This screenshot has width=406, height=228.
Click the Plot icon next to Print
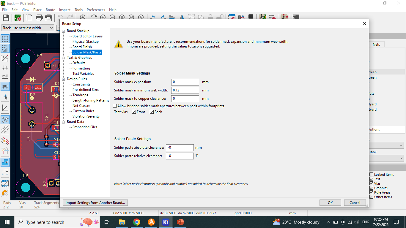tap(48, 18)
